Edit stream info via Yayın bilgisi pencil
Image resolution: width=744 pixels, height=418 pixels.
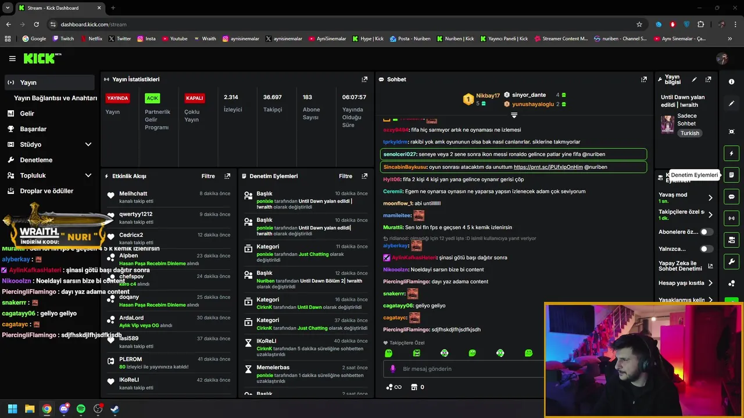(694, 80)
